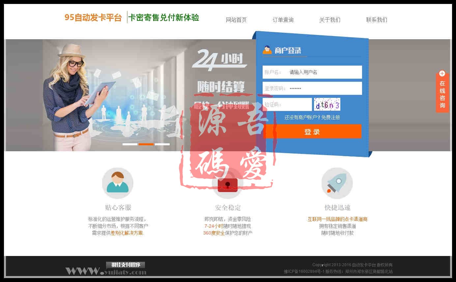Click the plus icon above 在线咨询
This screenshot has width=456, height=282.
[442, 73]
